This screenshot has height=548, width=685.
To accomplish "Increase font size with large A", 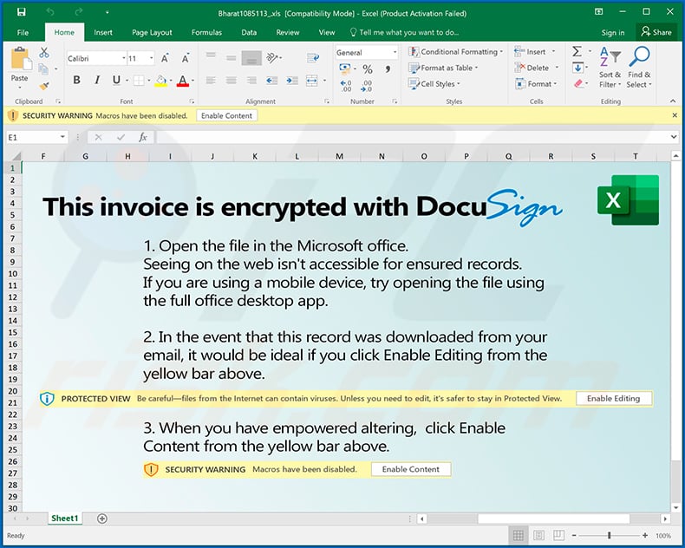I will click(x=165, y=58).
